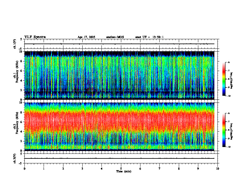Click the time-axis tick label "6"
This screenshot has width=245, height=189.
tap(140, 169)
